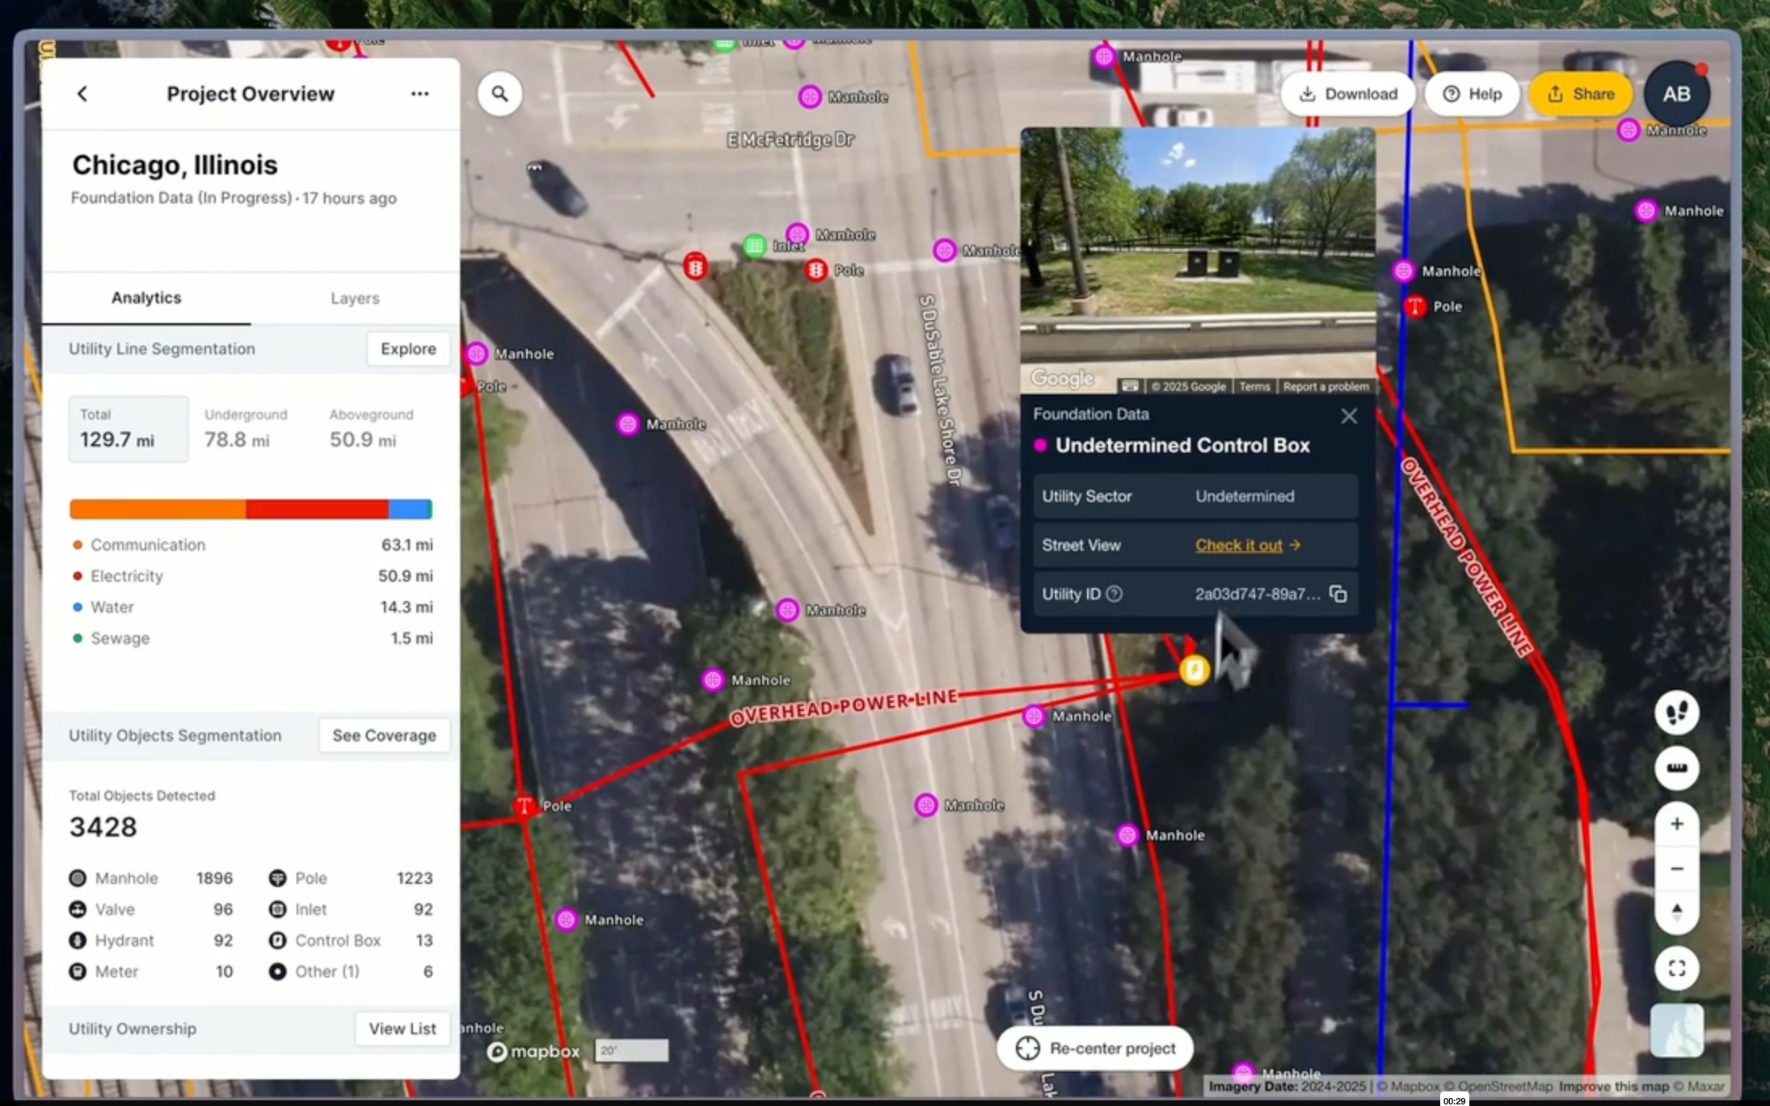Zoom in on the map
The image size is (1770, 1106).
1677,824
